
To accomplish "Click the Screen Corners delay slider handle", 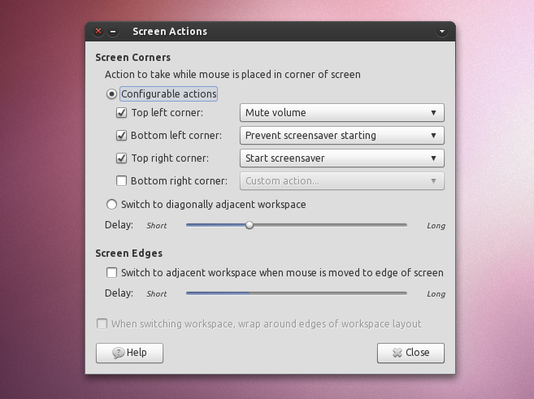I will (250, 225).
